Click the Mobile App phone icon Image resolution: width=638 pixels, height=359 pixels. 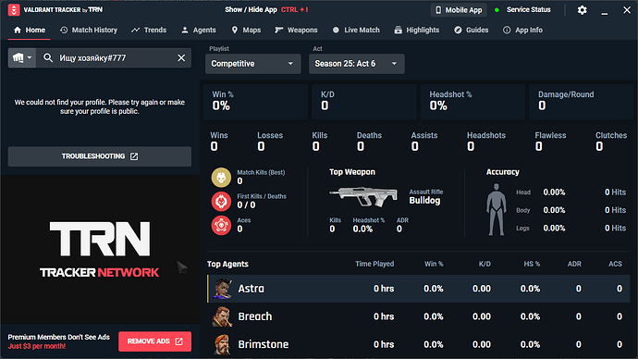click(438, 10)
